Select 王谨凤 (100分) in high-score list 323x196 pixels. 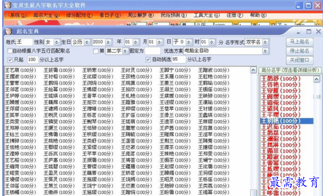click(281, 108)
